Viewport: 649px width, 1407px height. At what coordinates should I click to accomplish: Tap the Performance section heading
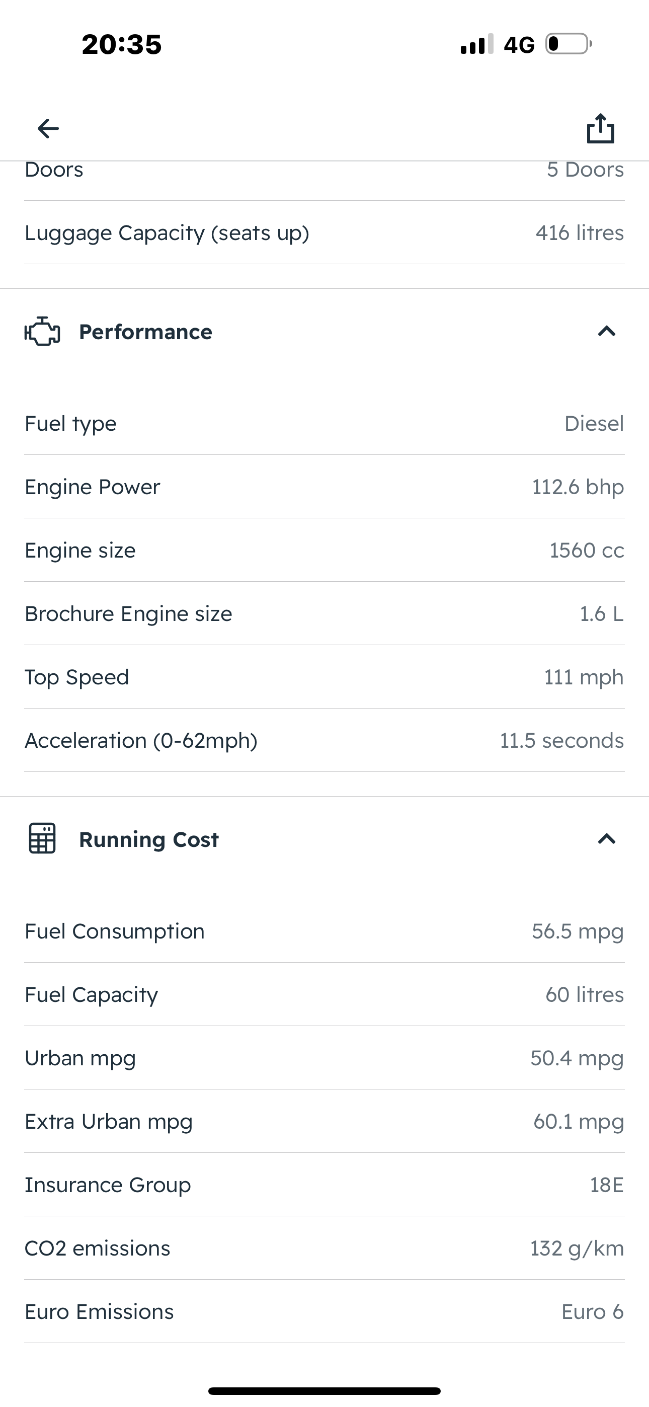click(x=145, y=332)
